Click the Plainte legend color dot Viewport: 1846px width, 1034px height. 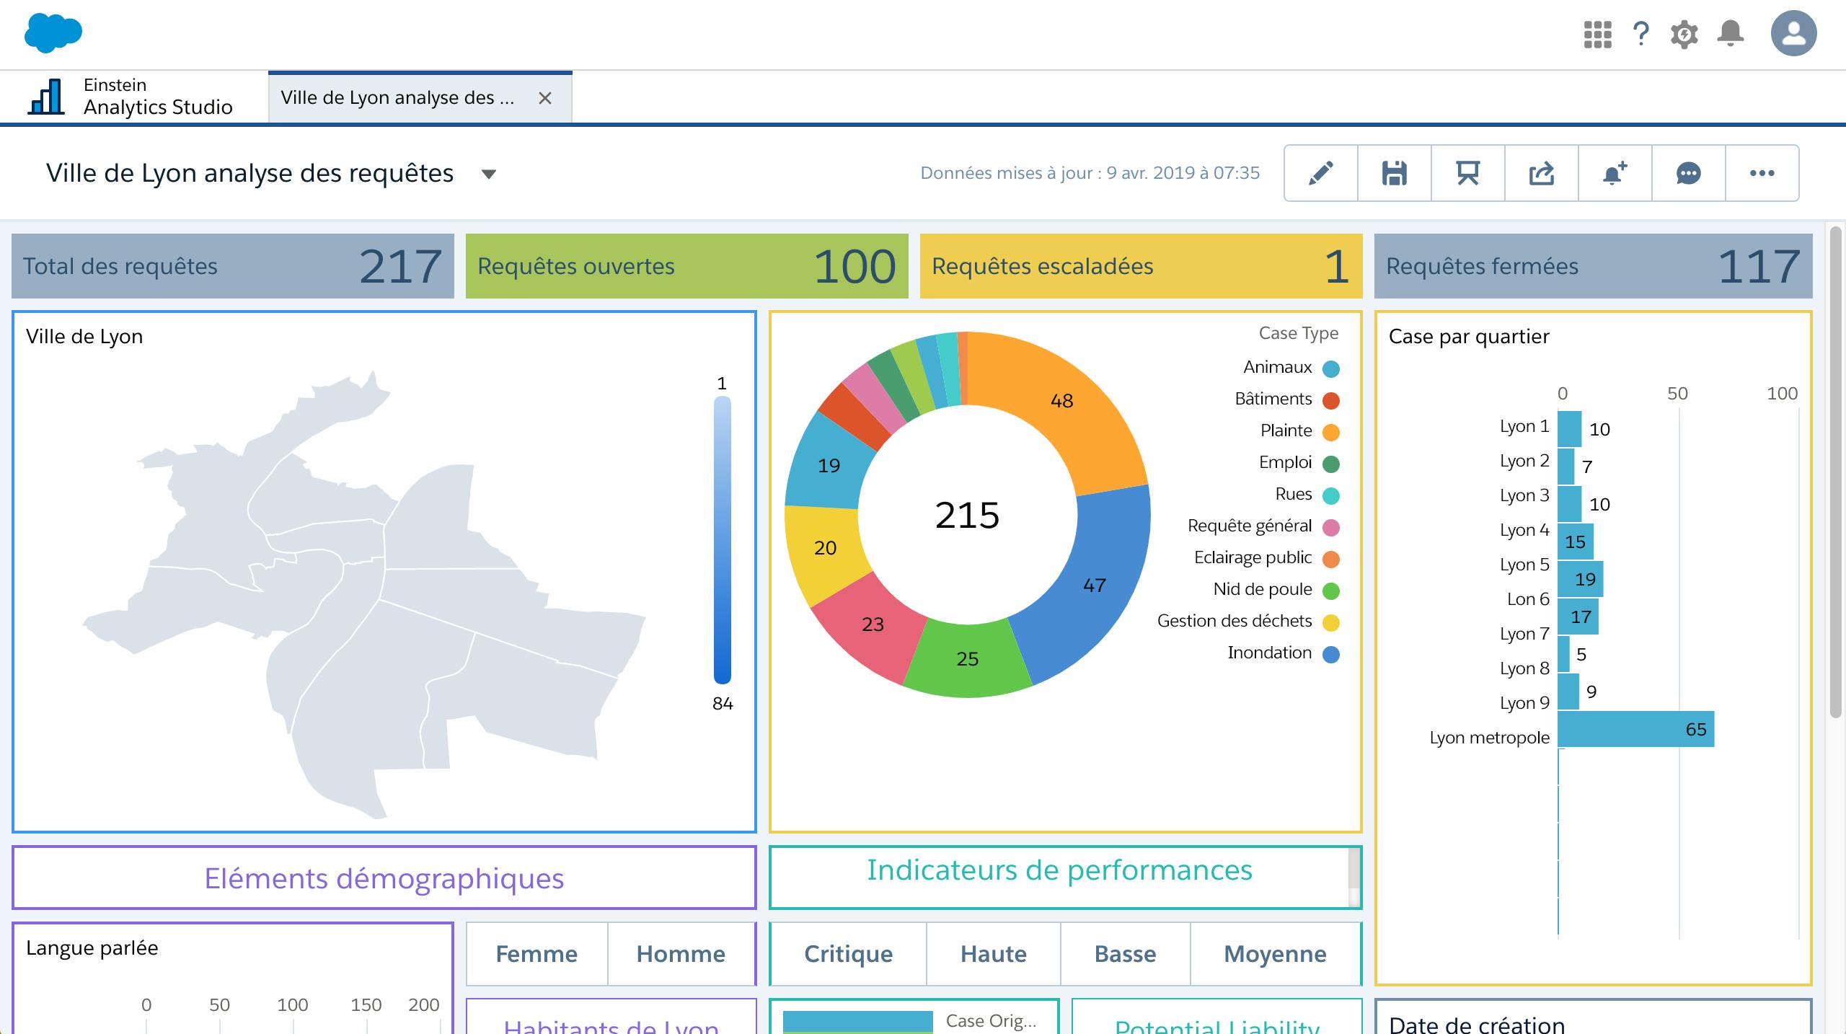coord(1331,432)
